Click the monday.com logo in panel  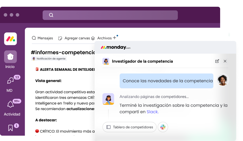(116, 47)
